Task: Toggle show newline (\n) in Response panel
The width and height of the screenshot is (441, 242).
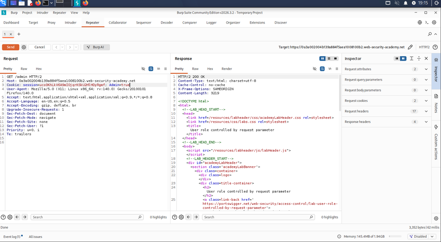Action: [330, 69]
